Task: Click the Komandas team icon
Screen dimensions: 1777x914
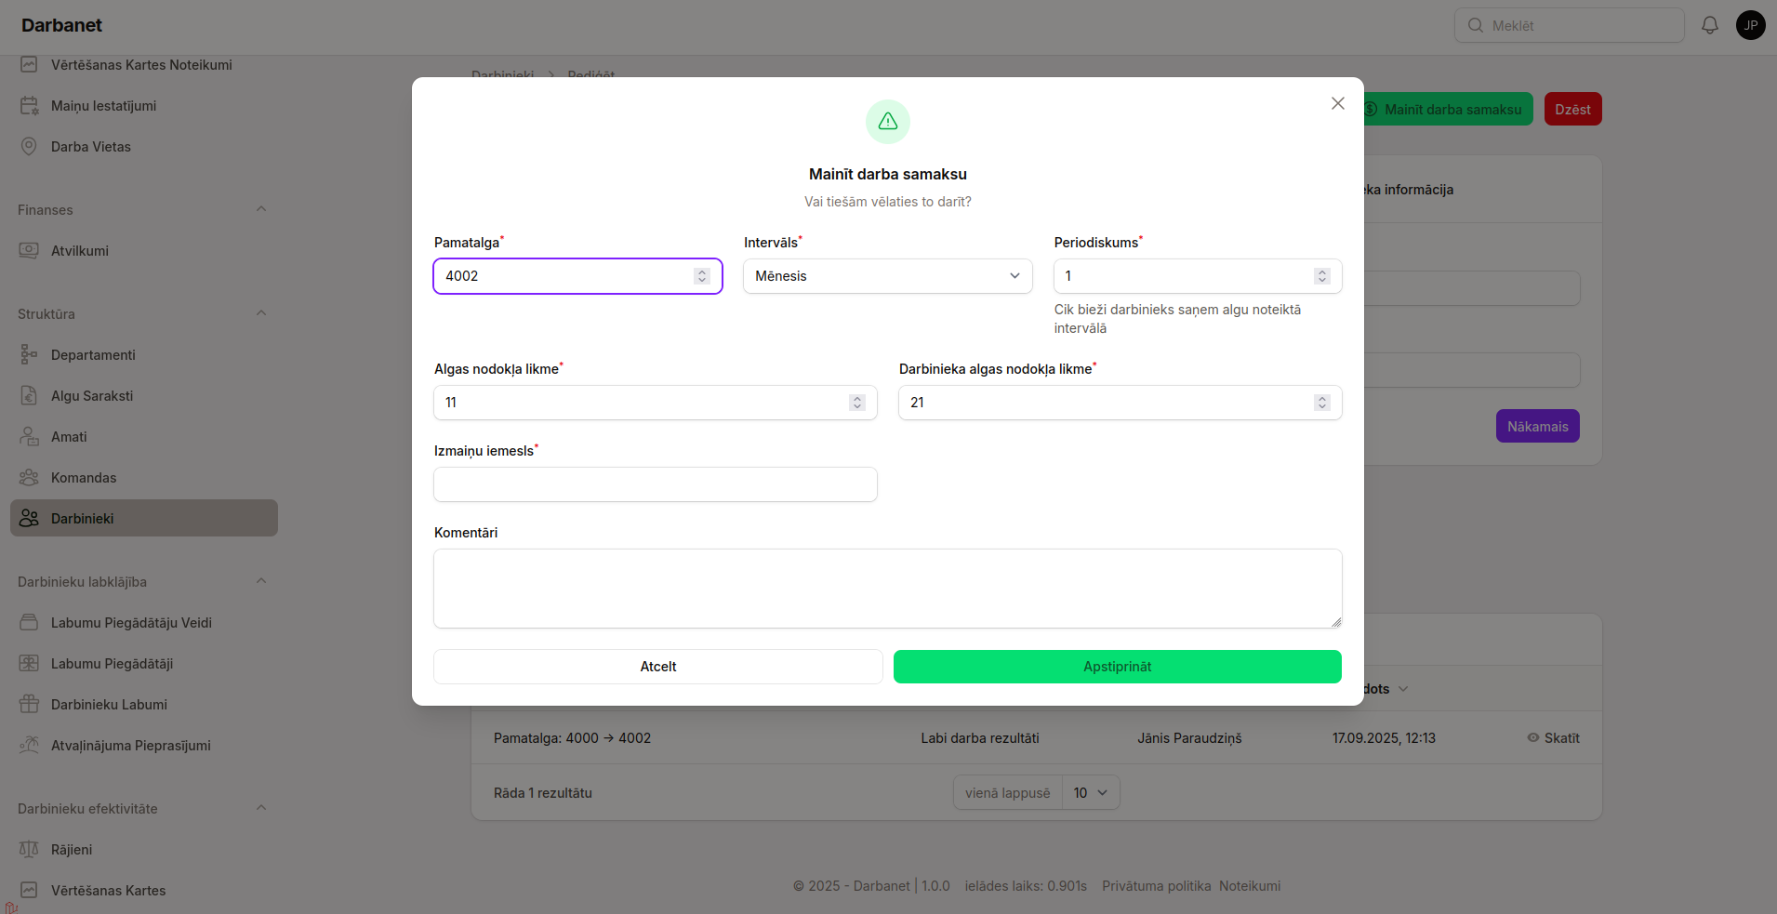Action: pyautogui.click(x=29, y=477)
